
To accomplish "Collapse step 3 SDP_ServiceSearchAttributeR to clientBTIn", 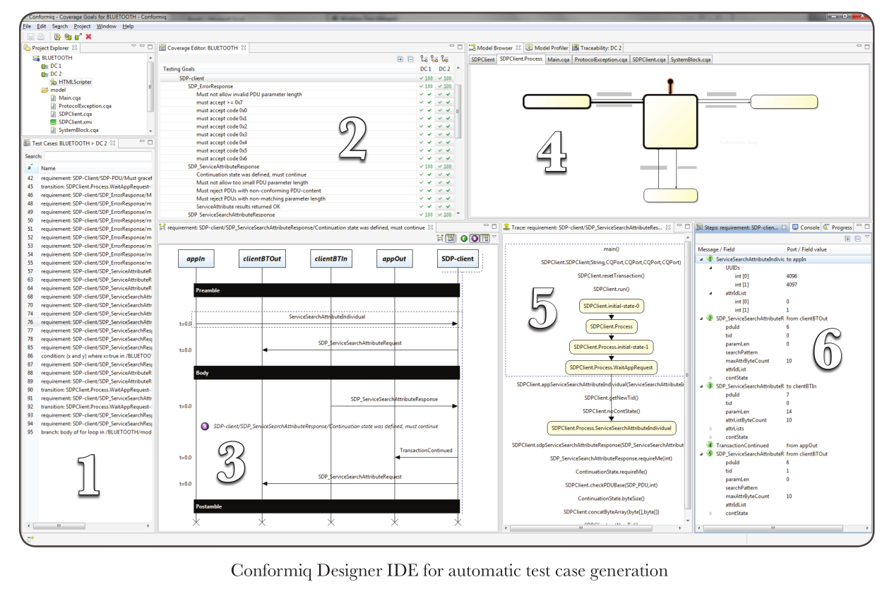I will 701,386.
